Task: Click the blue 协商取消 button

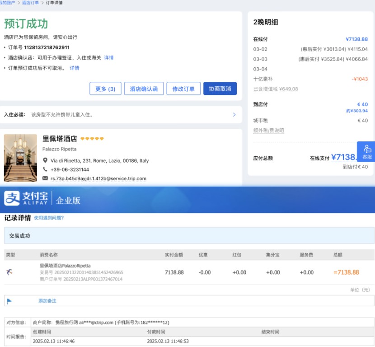Action: click(220, 89)
